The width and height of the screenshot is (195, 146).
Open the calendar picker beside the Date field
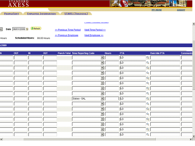[27, 29]
